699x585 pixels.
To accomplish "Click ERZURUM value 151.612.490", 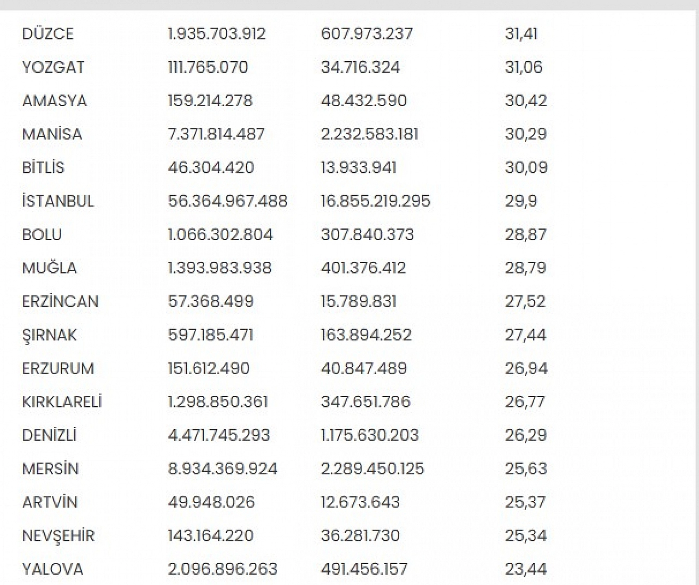I will click(209, 368).
